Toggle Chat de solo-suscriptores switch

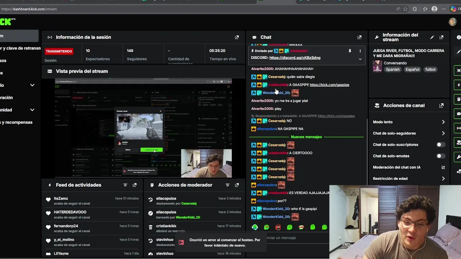[x=440, y=145]
